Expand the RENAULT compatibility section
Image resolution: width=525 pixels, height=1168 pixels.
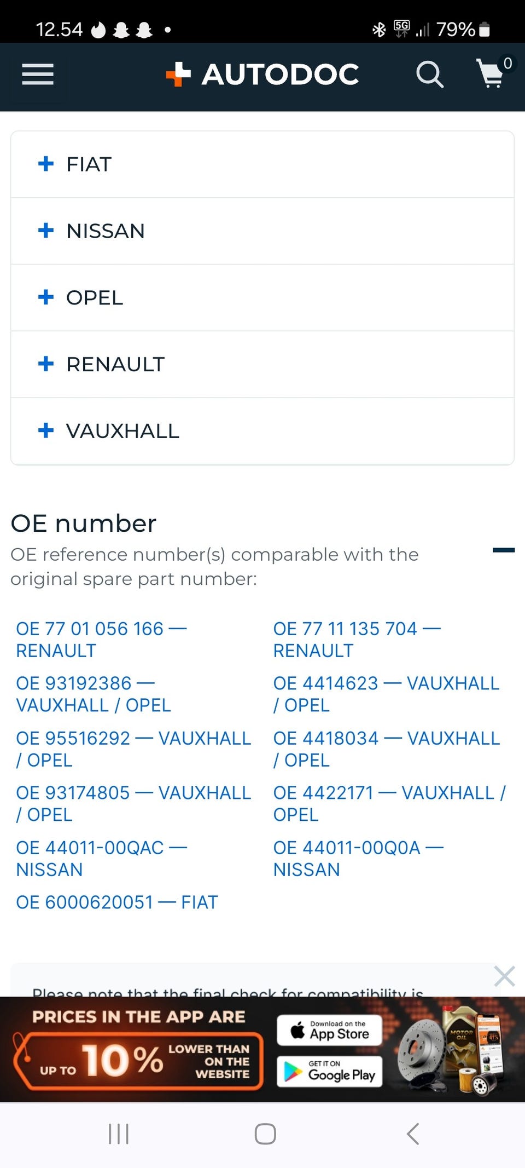(x=262, y=364)
